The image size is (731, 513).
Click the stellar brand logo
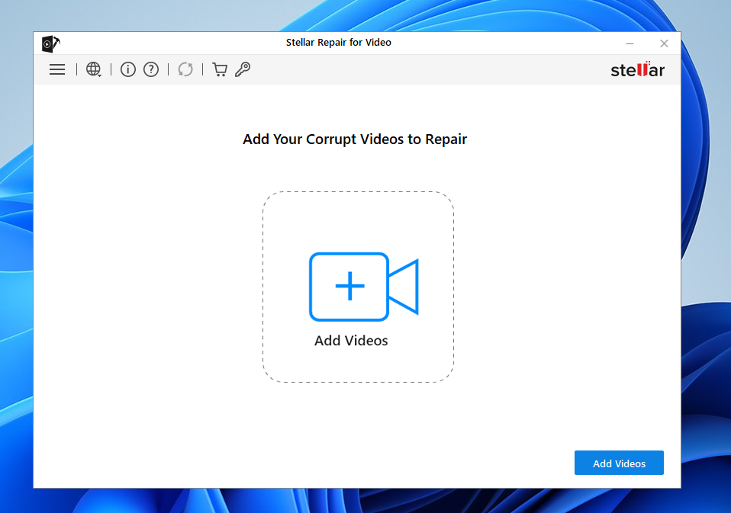pyautogui.click(x=637, y=69)
